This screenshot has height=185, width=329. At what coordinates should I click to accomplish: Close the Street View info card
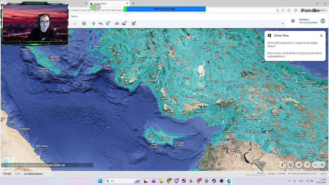[x=321, y=36]
